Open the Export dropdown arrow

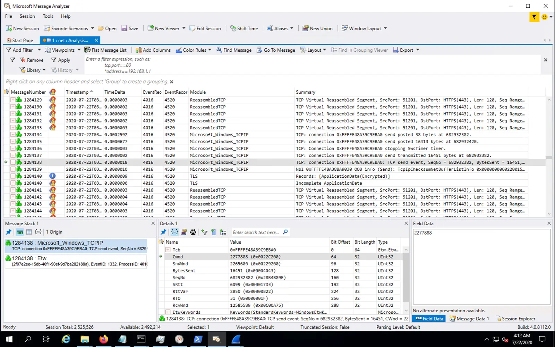418,50
